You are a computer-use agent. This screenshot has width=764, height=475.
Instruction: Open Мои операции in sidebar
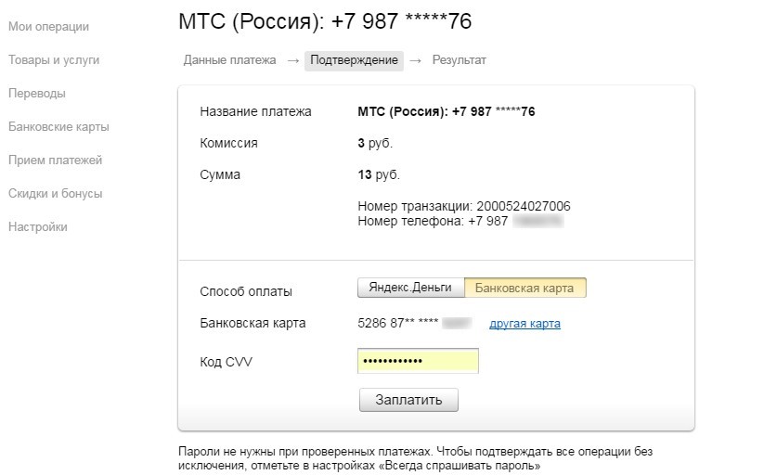point(48,26)
